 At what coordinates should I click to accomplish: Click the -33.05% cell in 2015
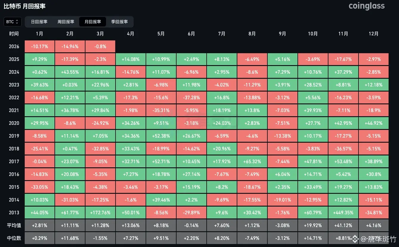coord(40,187)
